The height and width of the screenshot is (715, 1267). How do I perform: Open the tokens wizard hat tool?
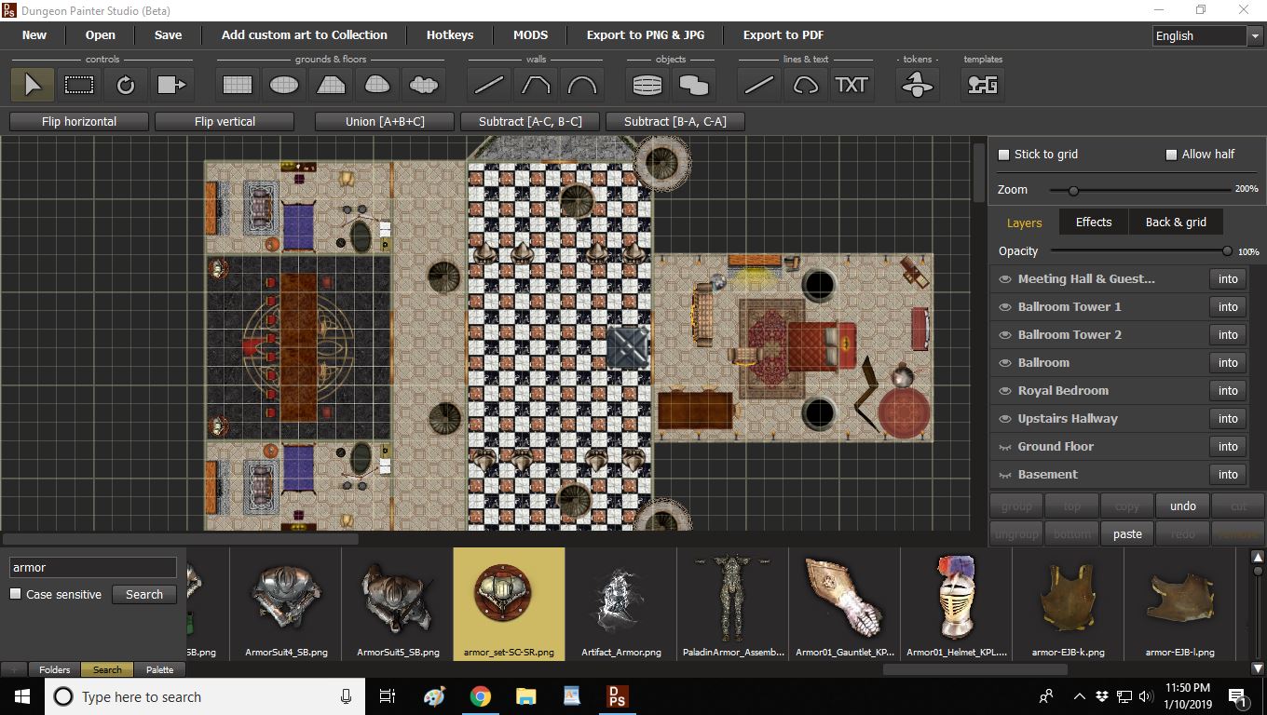click(918, 85)
